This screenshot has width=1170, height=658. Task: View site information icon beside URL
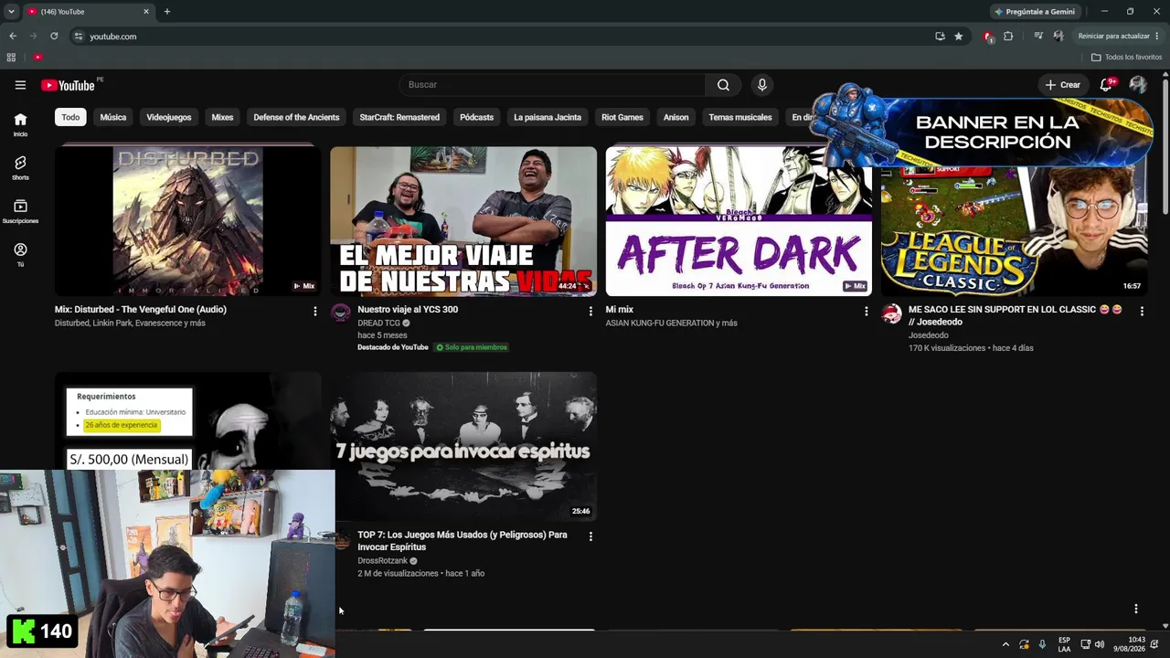point(79,37)
